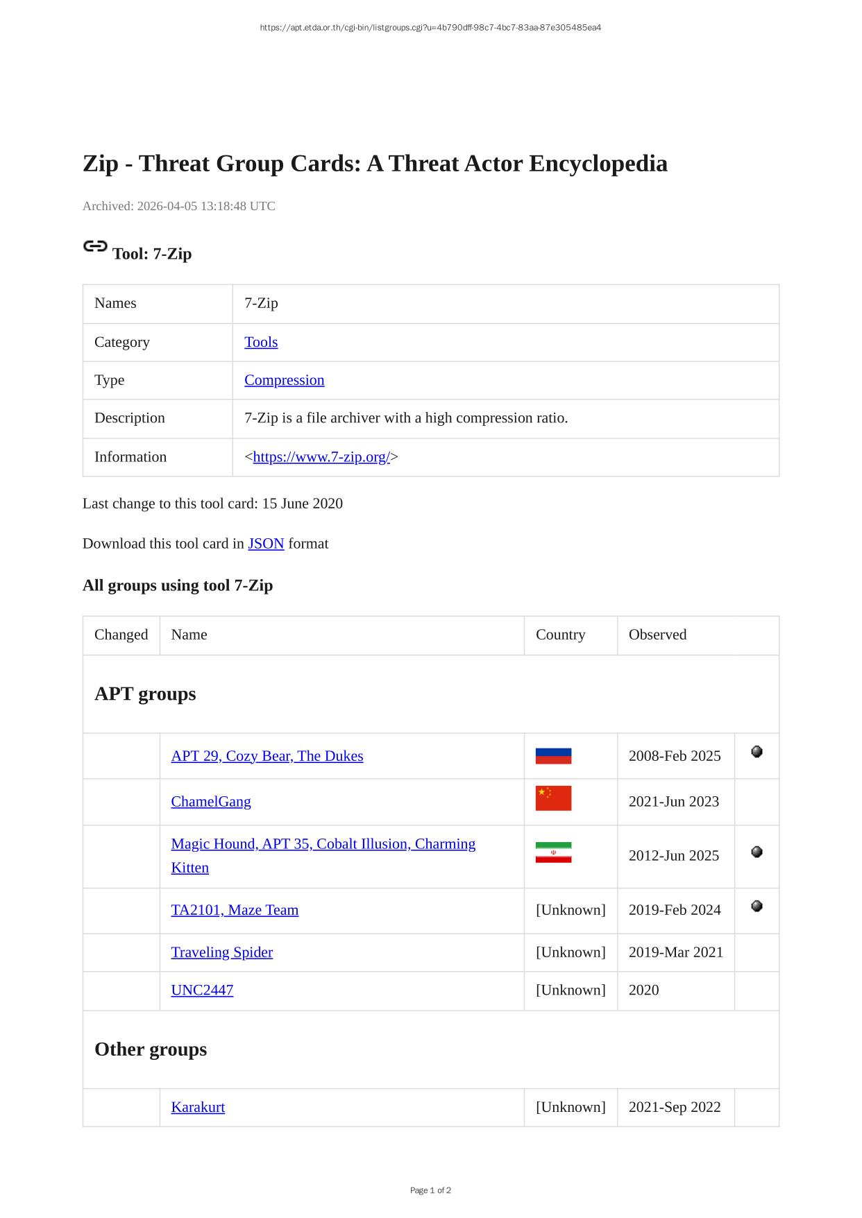Open Magic Hound, APT 35 group link

pos(323,844)
